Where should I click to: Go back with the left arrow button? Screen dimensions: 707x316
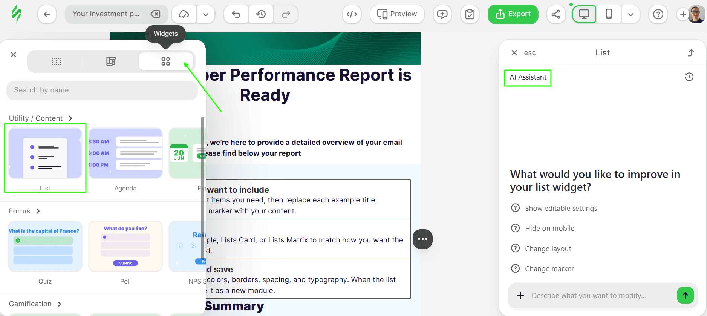click(47, 14)
